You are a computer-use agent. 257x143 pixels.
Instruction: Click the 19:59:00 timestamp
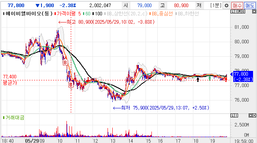(x=244, y=141)
